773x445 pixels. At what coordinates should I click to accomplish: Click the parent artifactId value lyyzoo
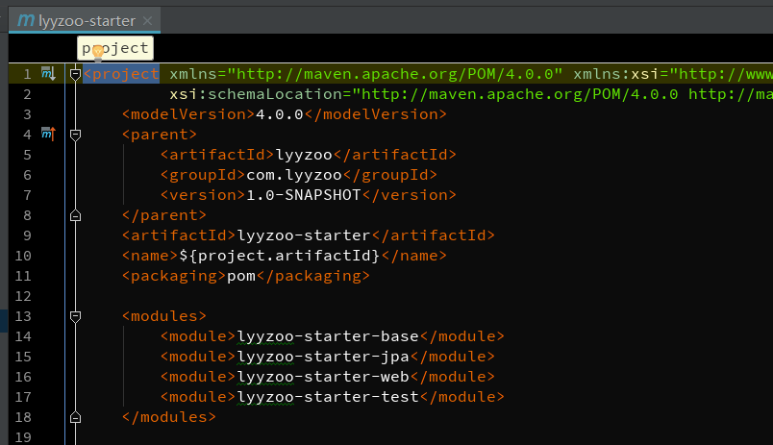[304, 155]
